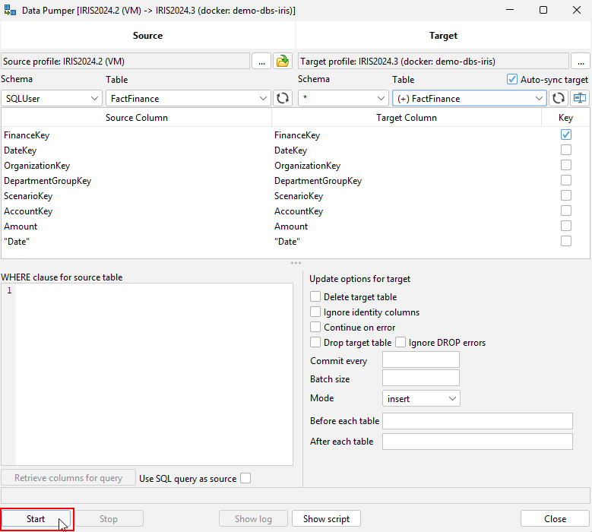The image size is (592, 532).
Task: Minimize the Data Pumper window
Action: tap(510, 10)
